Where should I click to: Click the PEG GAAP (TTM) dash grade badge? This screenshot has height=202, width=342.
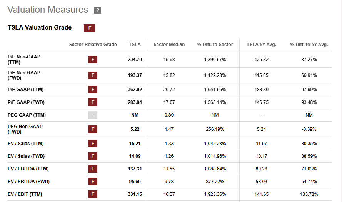click(x=92, y=115)
